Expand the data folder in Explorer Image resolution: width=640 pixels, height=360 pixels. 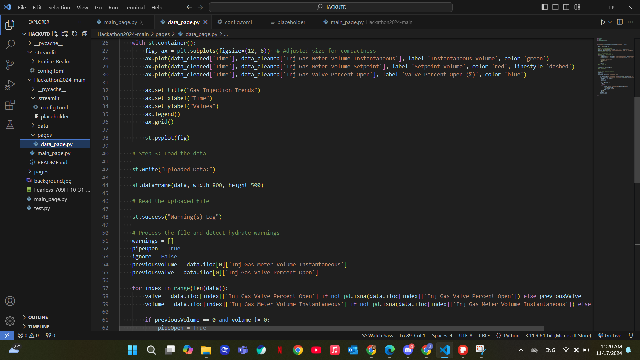pyautogui.click(x=42, y=126)
